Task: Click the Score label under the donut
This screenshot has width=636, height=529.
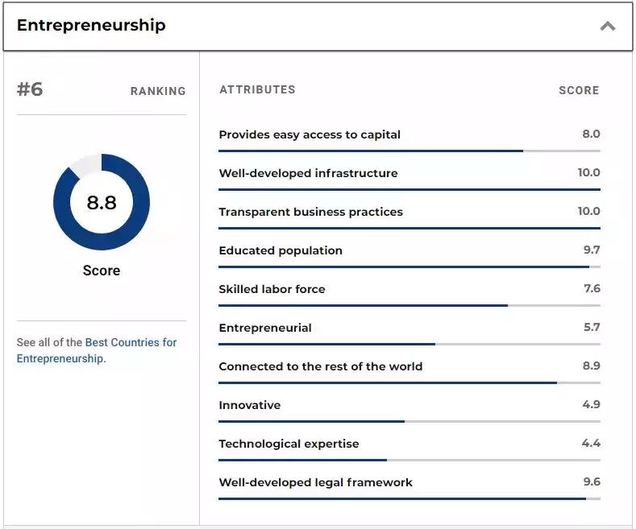Action: point(102,271)
